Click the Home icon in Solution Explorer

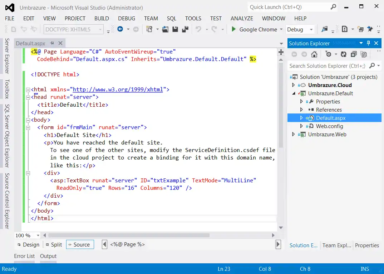314,54
